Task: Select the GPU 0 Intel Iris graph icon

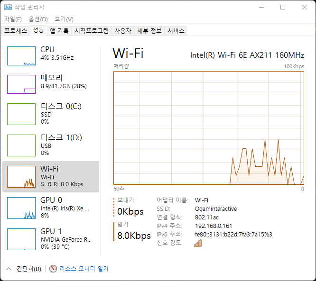Action: point(21,208)
